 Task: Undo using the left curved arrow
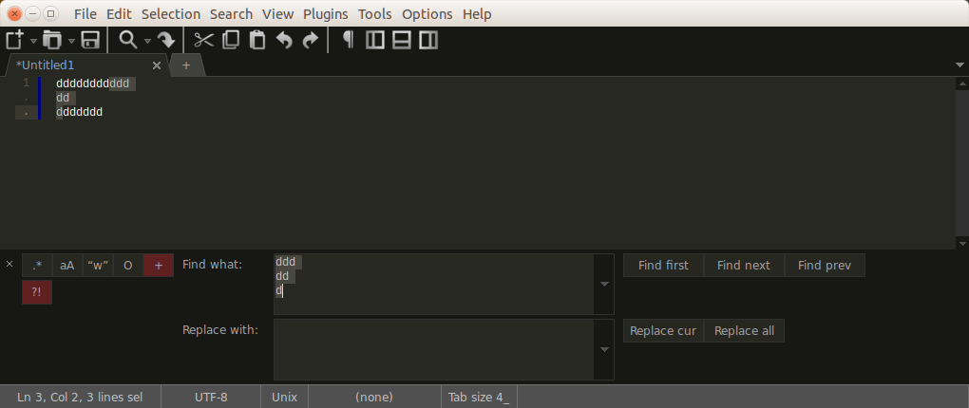[284, 40]
